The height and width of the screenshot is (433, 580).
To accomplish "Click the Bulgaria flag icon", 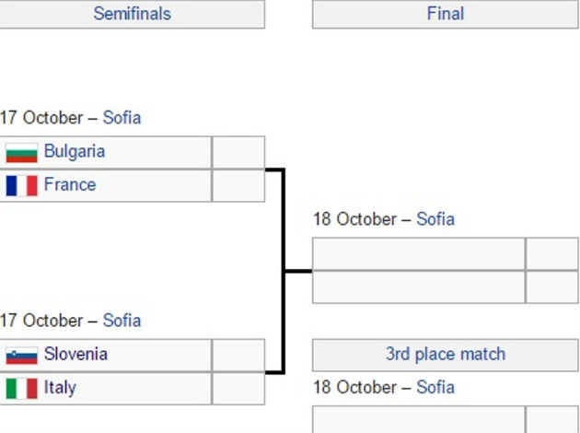I will [x=21, y=152].
